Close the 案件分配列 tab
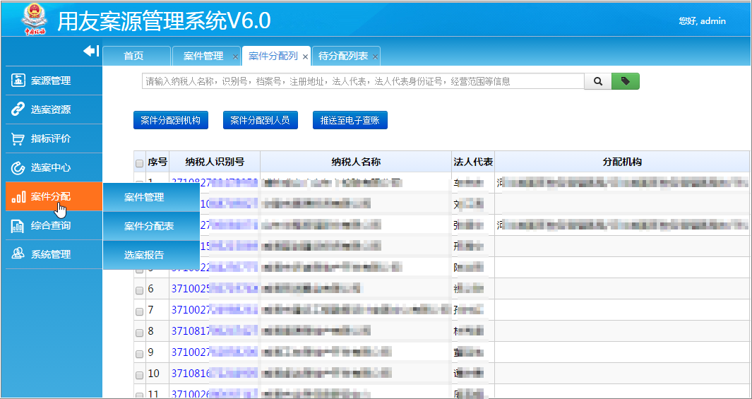This screenshot has width=752, height=399. (x=305, y=56)
